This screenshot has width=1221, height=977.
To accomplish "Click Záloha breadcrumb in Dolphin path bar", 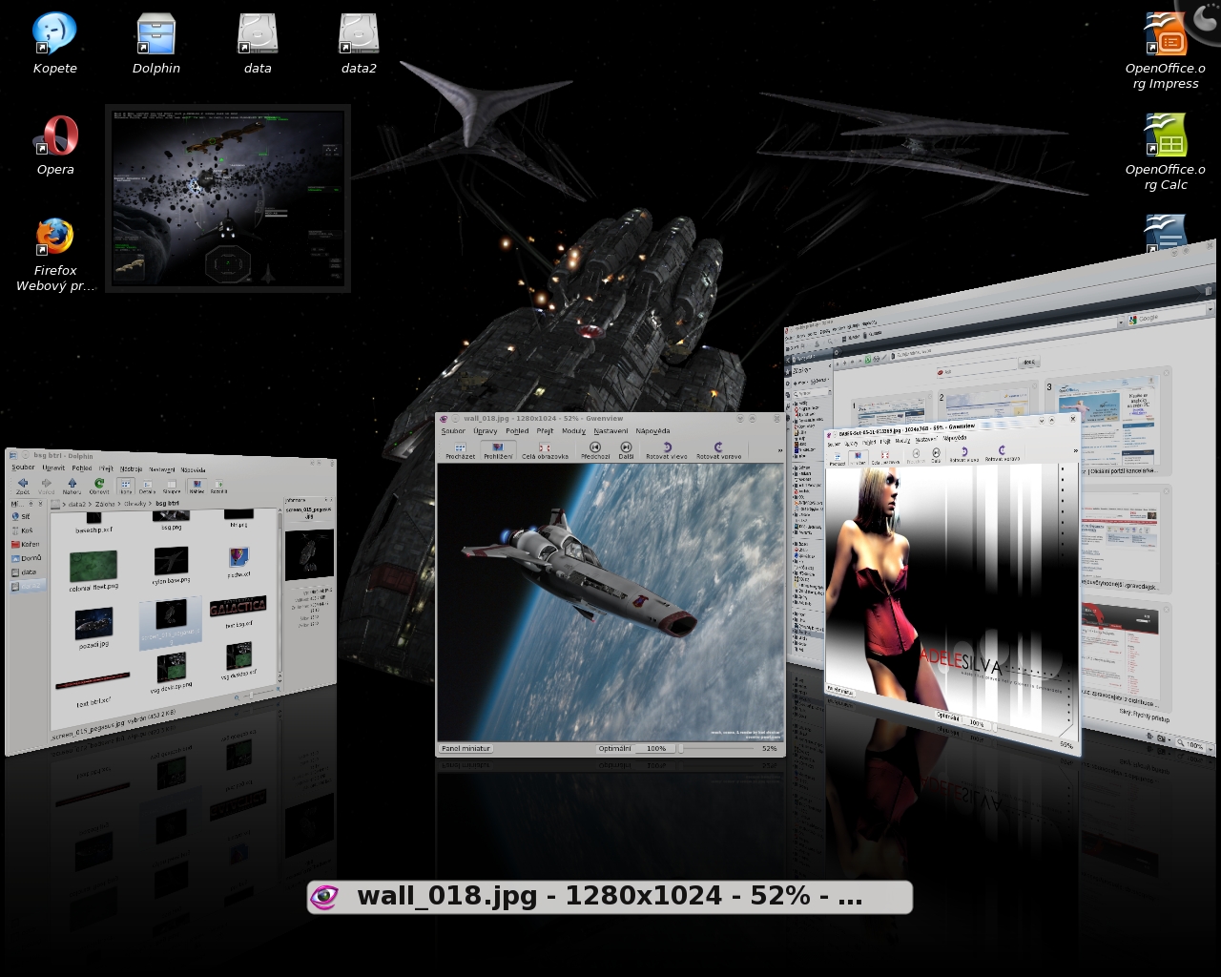I will pos(105,504).
